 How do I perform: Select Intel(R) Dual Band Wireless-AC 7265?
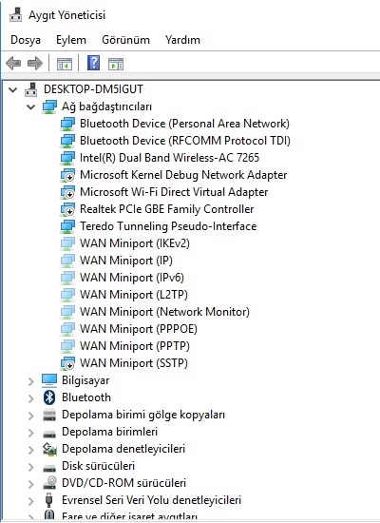click(x=169, y=158)
